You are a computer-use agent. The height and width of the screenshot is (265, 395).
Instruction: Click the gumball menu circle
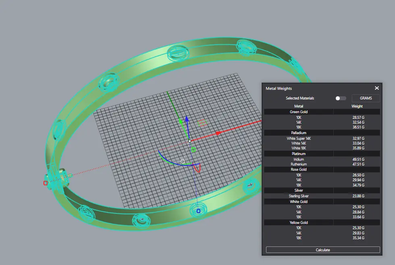pyautogui.click(x=183, y=161)
